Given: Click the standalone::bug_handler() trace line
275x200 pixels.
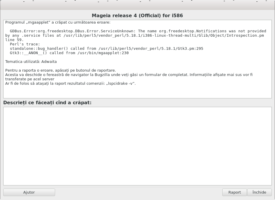Looking at the screenshot, I should tap(106, 49).
